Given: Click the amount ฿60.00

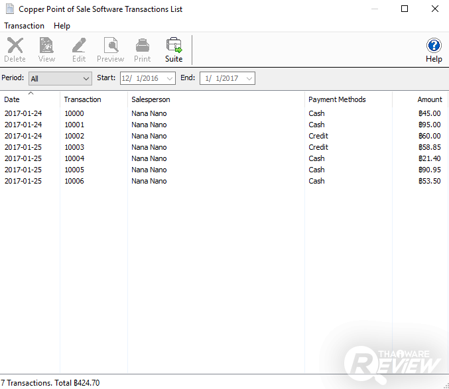Looking at the screenshot, I should click(430, 136).
